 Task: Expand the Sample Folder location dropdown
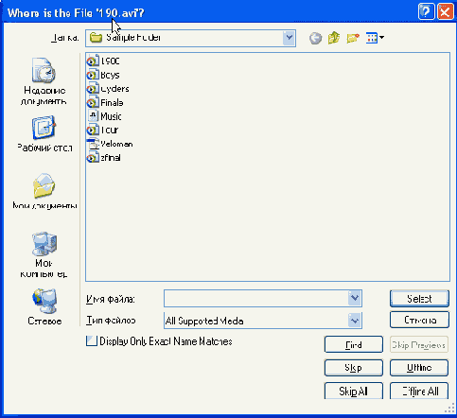click(x=289, y=38)
